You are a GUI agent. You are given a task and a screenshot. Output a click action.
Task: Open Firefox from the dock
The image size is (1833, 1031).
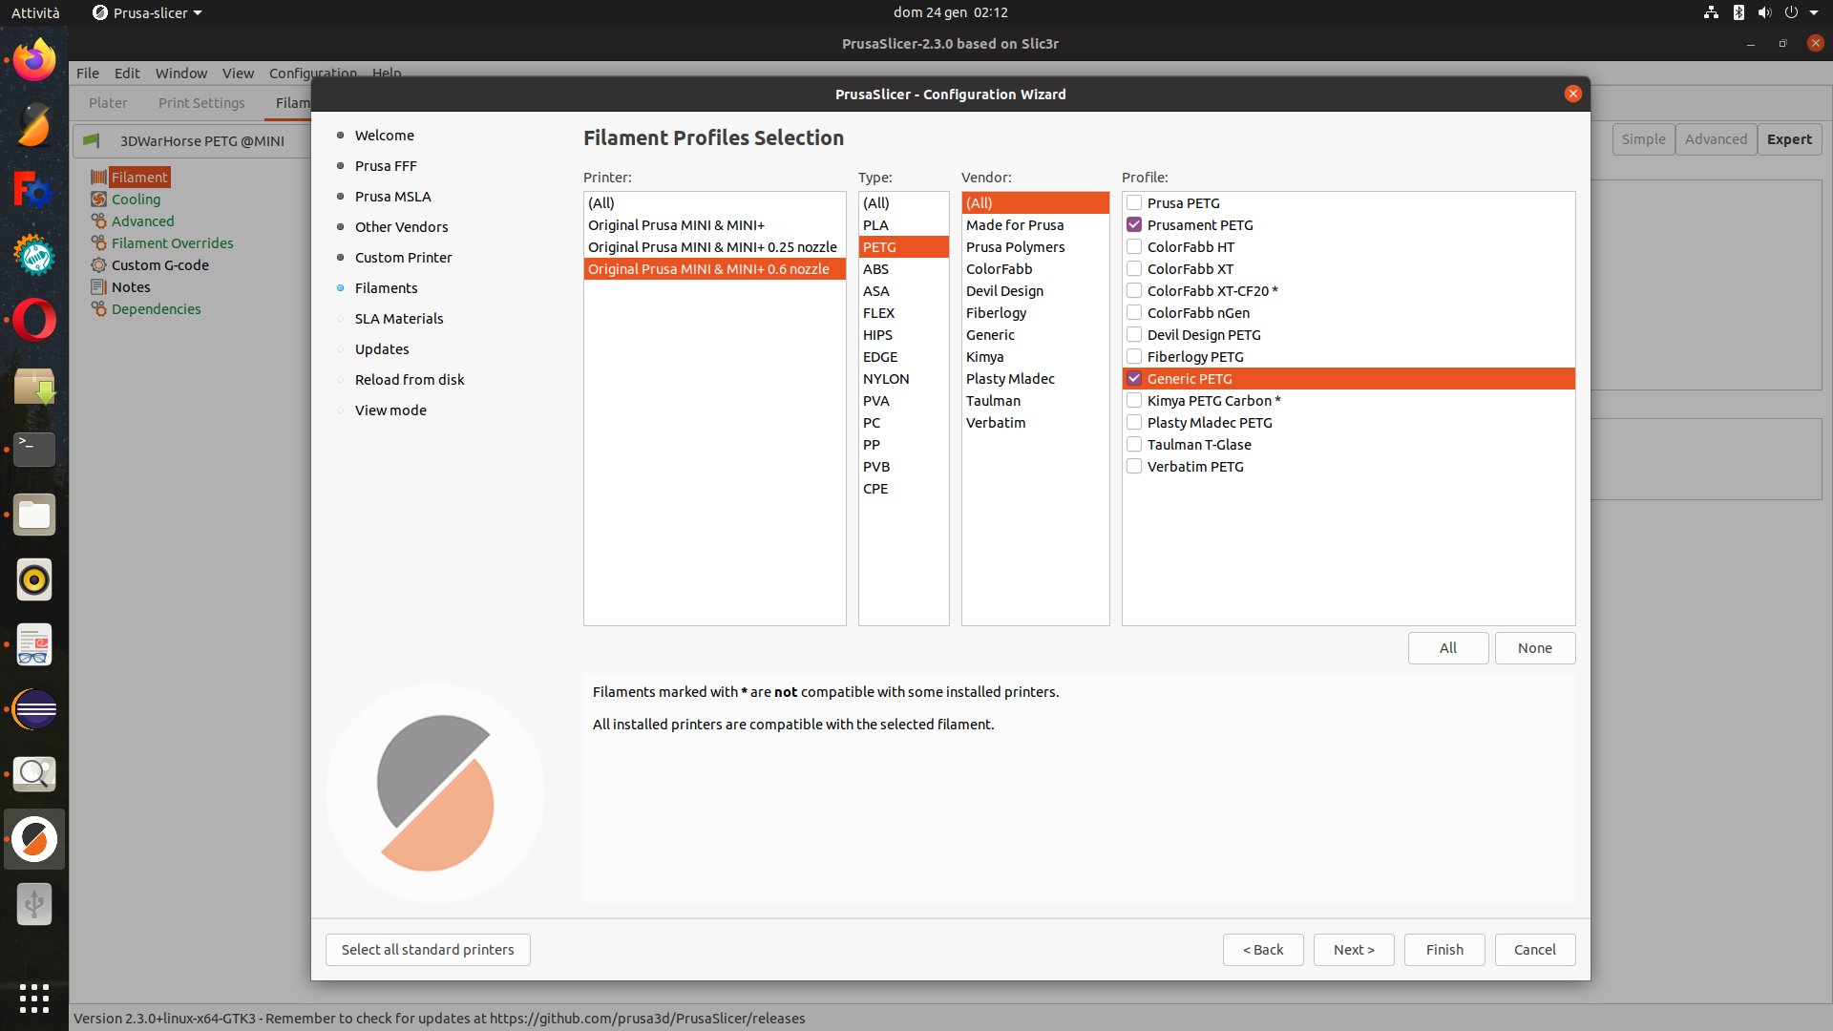click(34, 60)
